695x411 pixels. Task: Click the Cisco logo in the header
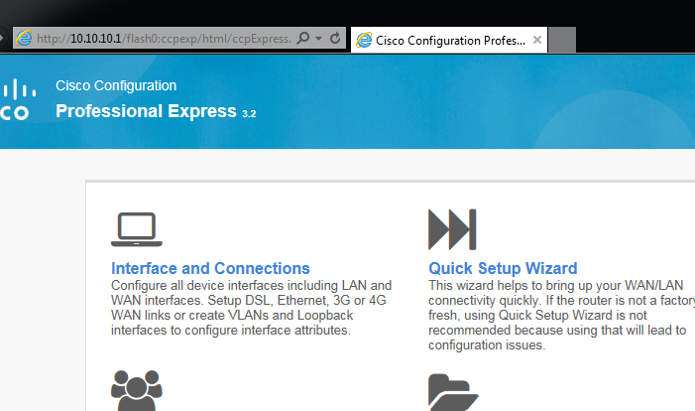click(14, 100)
